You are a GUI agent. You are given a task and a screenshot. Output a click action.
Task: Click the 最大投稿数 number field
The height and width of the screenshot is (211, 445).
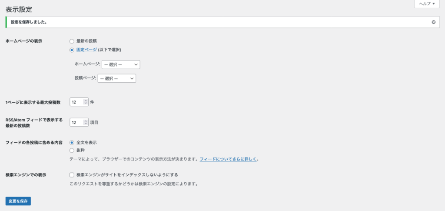tap(76, 102)
